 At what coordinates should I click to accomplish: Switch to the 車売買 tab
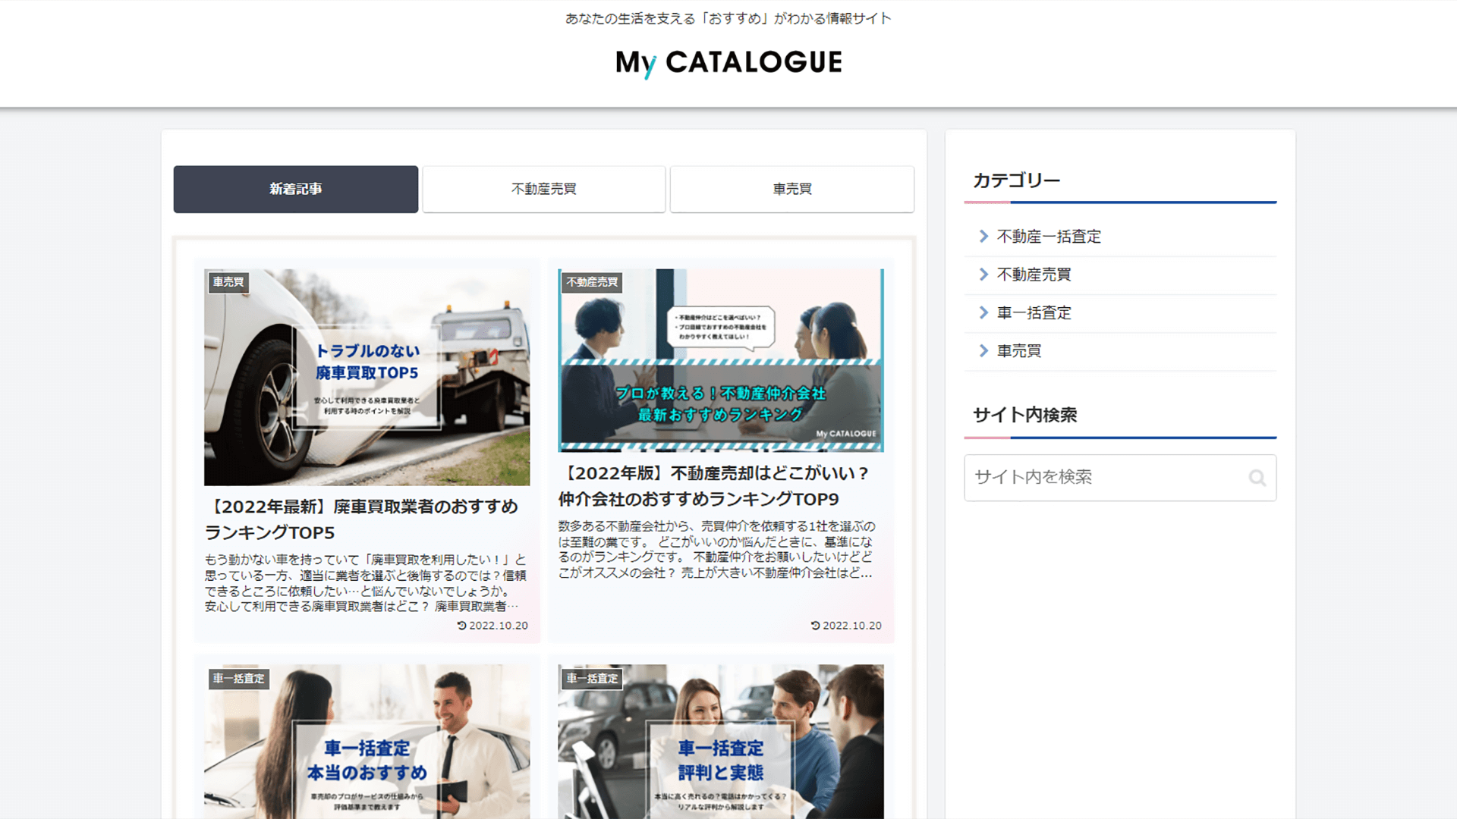pos(792,189)
